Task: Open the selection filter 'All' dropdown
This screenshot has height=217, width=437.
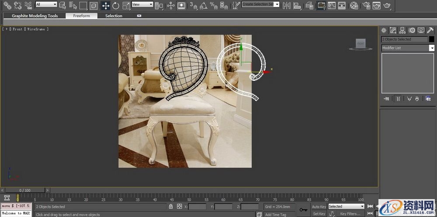Action: click(x=46, y=4)
